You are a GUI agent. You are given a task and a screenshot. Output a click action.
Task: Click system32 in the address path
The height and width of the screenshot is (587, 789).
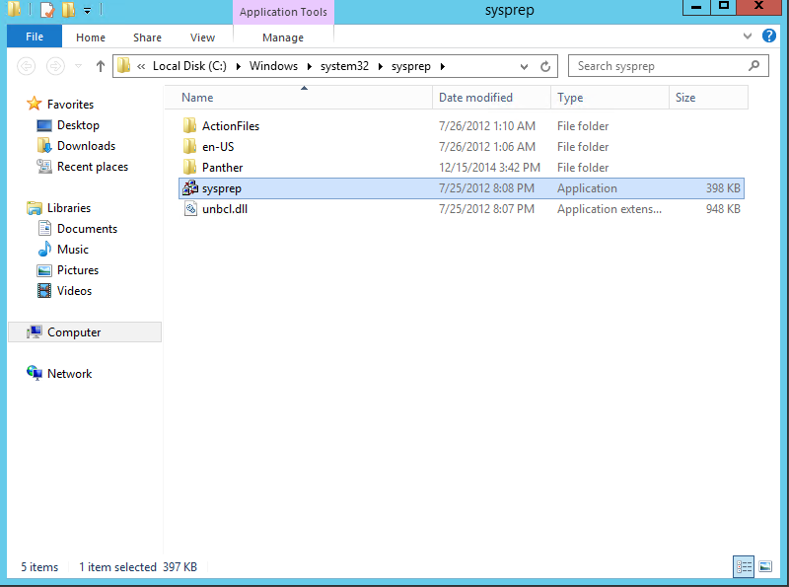pyautogui.click(x=344, y=66)
